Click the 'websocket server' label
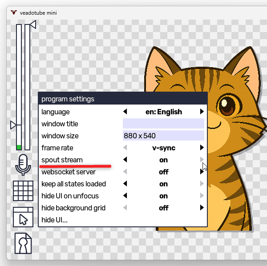Screen dimensions: 267x266 click(x=69, y=172)
